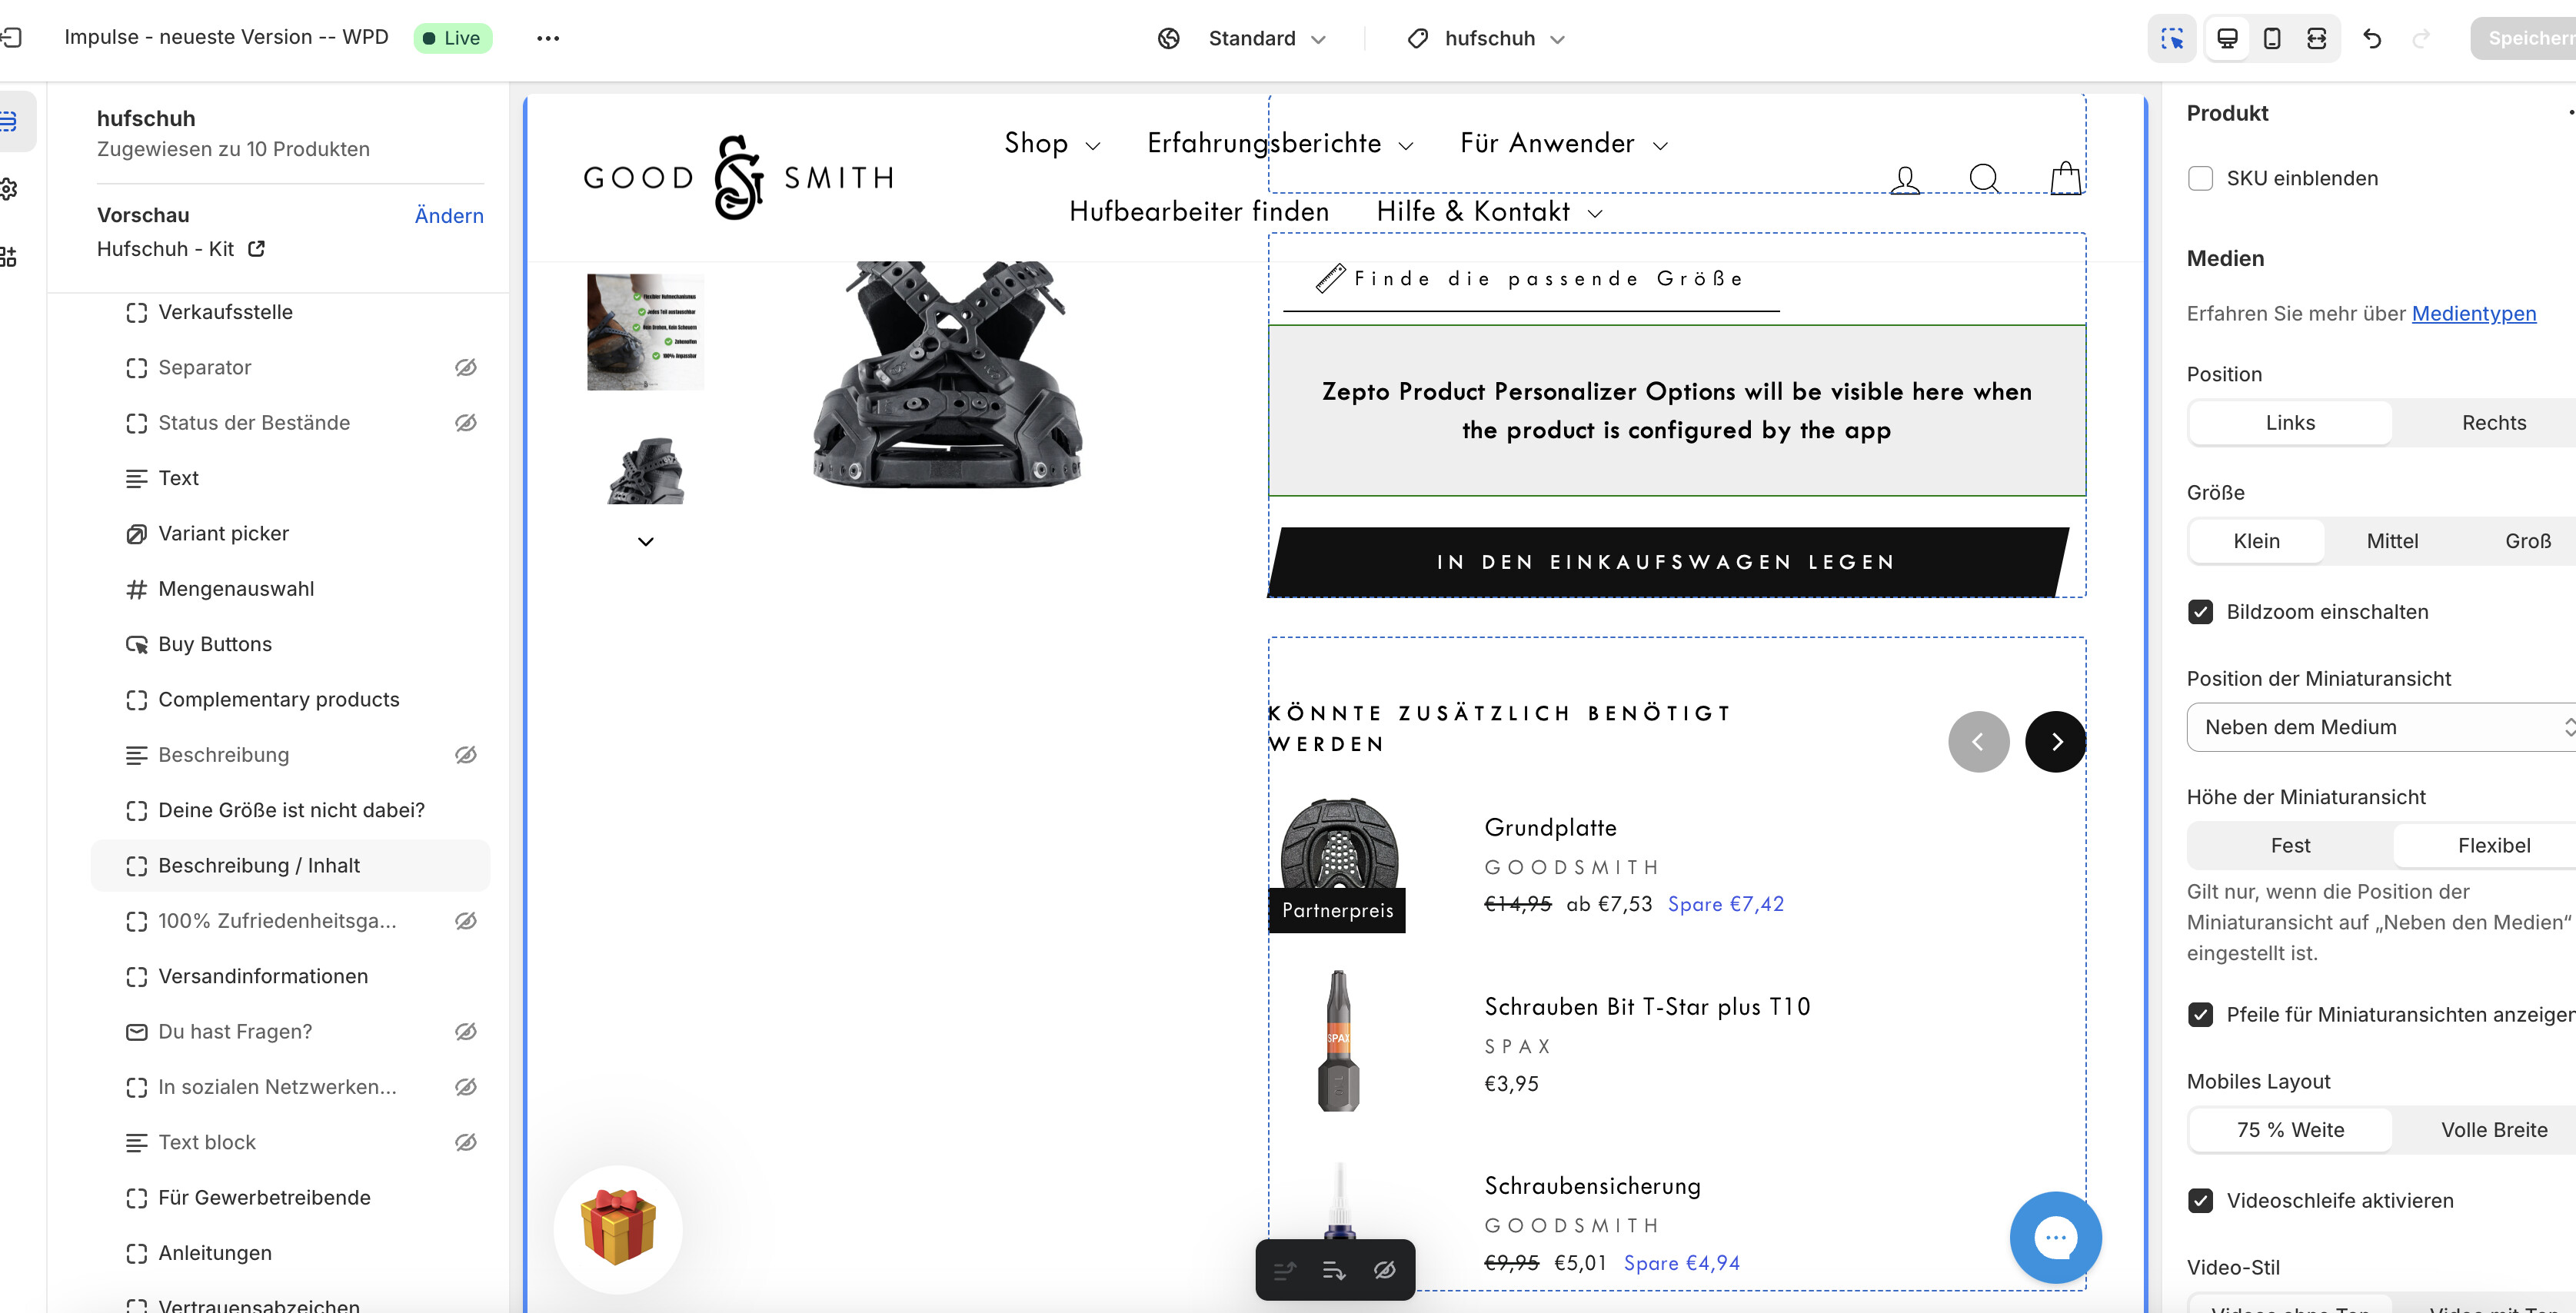Select the Variant picker block
The image size is (2576, 1313).
pyautogui.click(x=224, y=533)
